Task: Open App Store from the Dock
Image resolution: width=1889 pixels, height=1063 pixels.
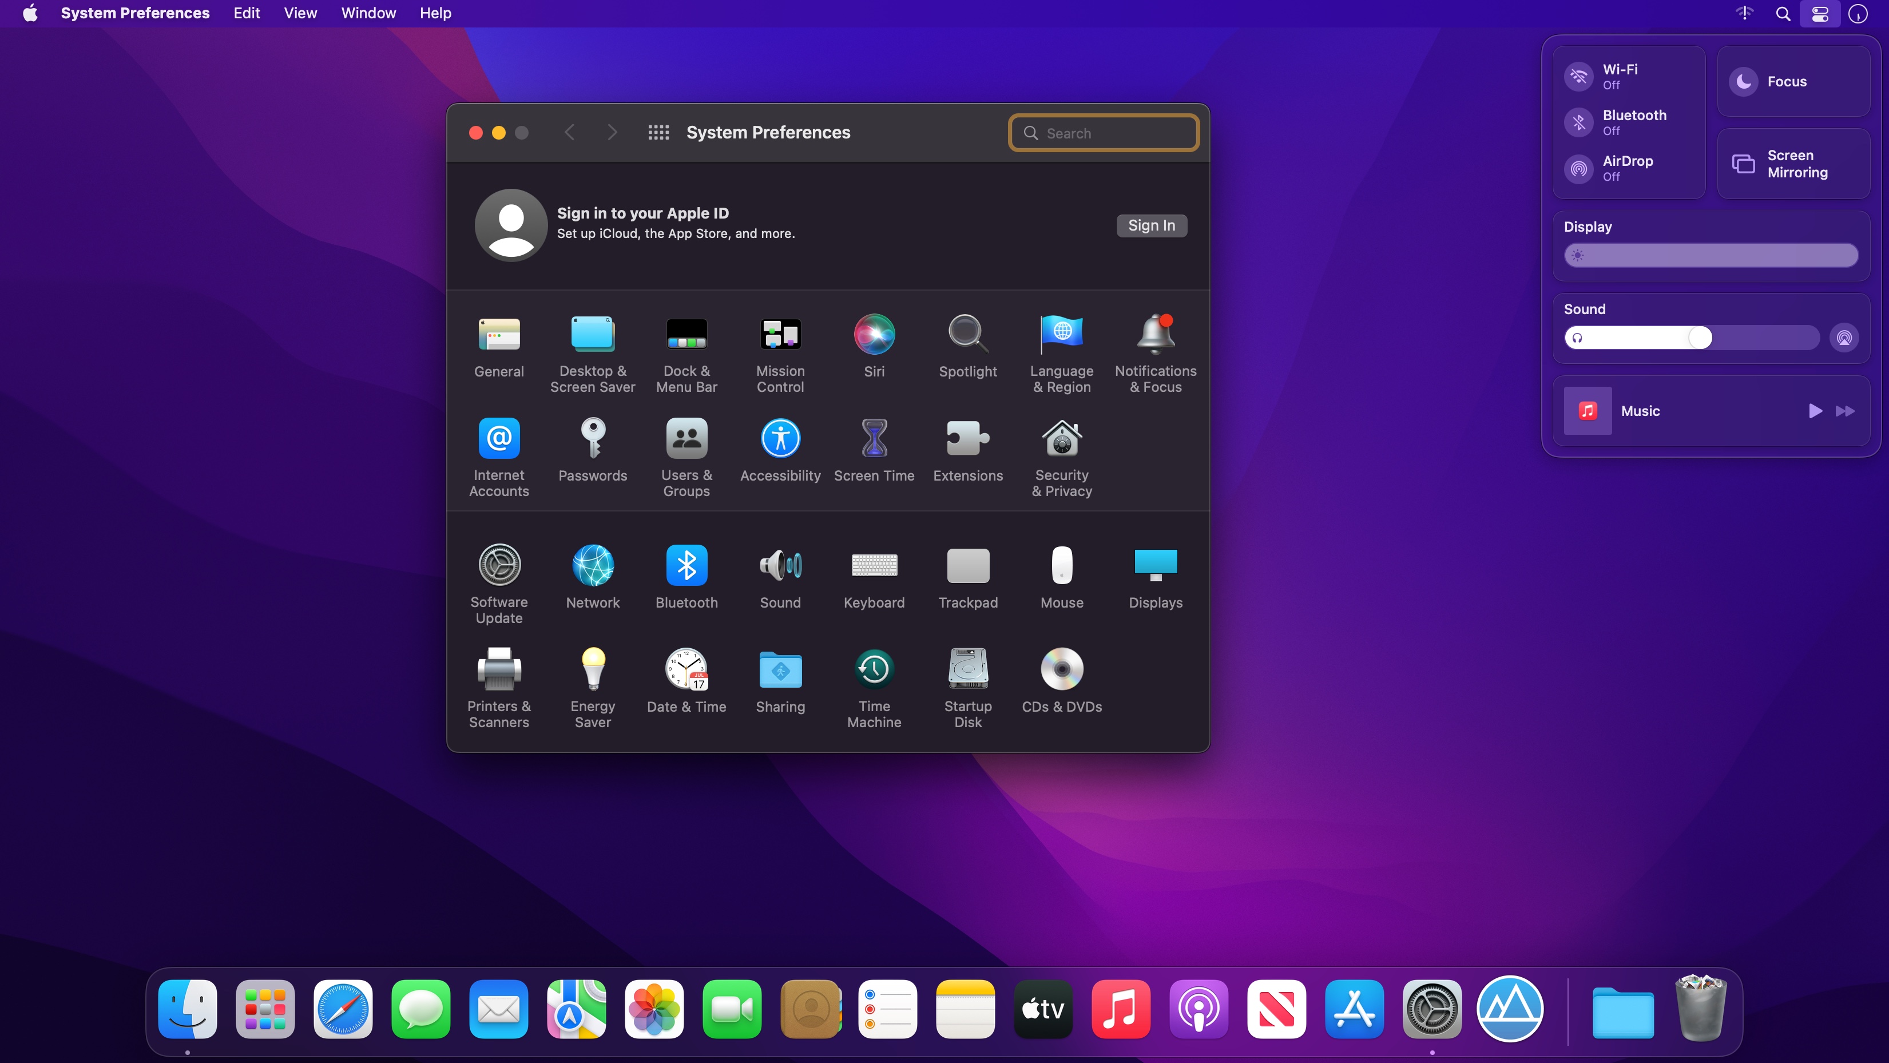Action: pyautogui.click(x=1354, y=1009)
